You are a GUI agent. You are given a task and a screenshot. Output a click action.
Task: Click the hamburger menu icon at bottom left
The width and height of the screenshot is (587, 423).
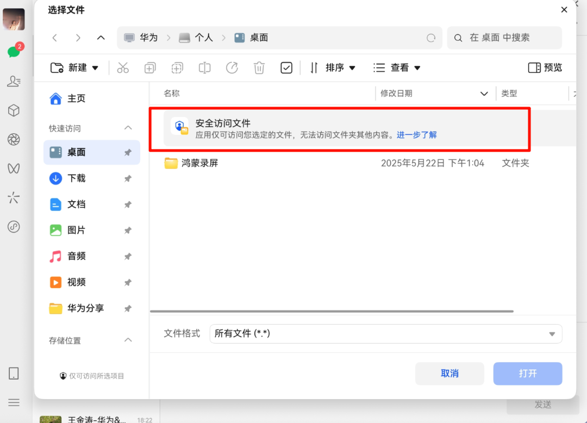[14, 402]
